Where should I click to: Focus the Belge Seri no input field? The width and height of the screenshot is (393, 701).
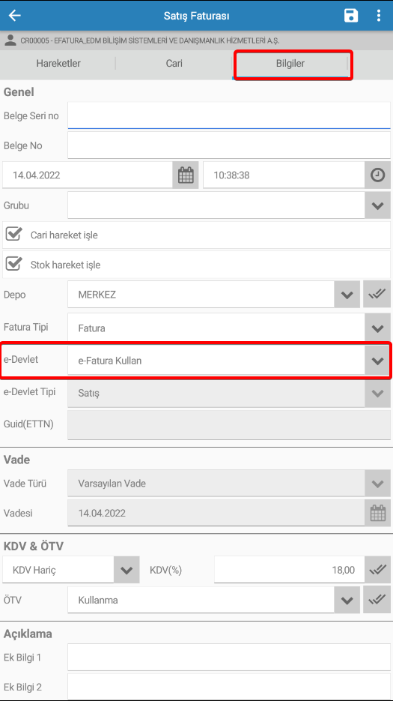pyautogui.click(x=229, y=115)
